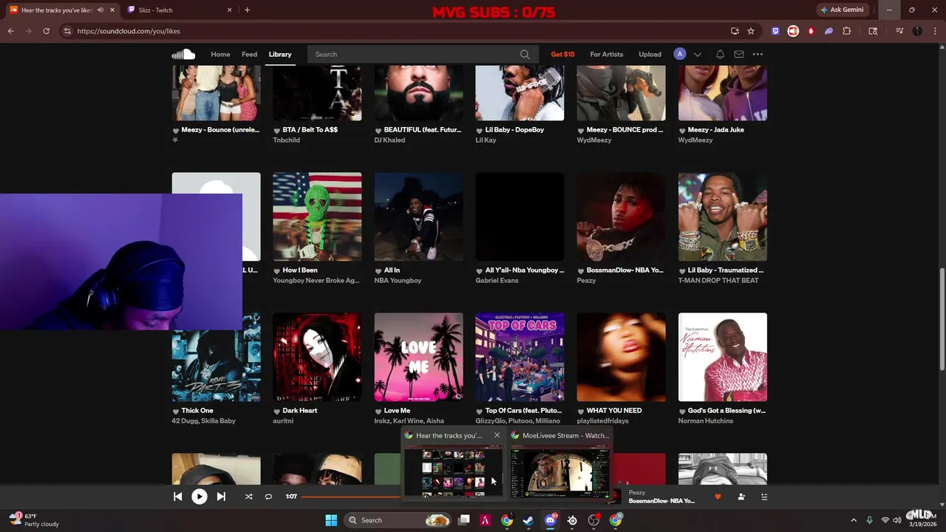Screen dimensions: 946x532
Task: Show hidden system tray icons
Action: (x=854, y=520)
